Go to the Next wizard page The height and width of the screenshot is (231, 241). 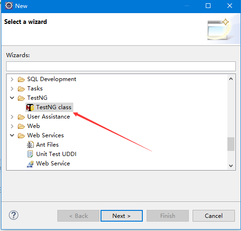(x=122, y=216)
